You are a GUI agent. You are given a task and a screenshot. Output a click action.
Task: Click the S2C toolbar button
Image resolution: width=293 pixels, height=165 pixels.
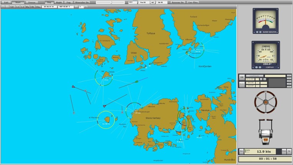pos(12,7)
